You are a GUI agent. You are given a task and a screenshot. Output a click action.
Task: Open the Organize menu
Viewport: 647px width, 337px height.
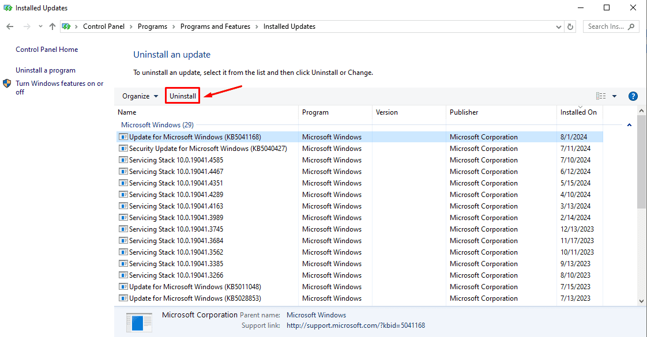pyautogui.click(x=140, y=96)
